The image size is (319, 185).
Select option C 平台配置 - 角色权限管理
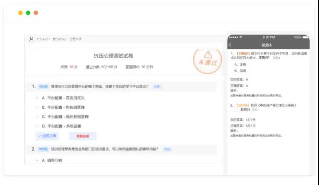point(65,117)
